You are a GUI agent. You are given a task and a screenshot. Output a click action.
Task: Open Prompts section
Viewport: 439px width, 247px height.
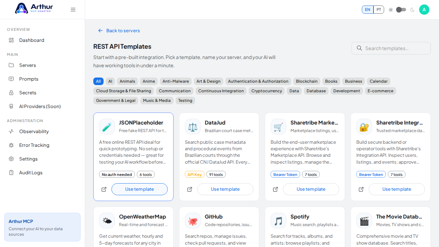click(43, 79)
